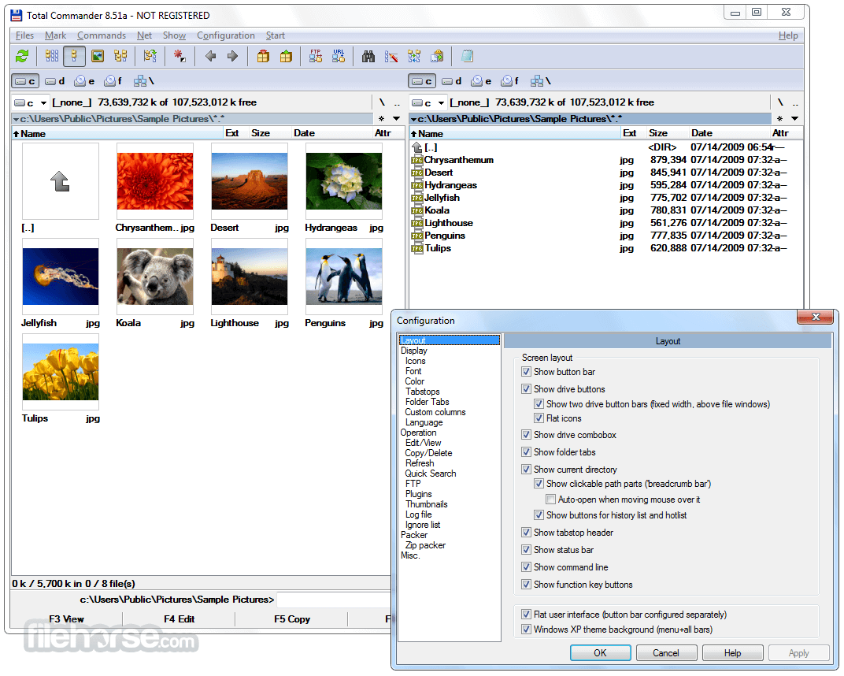
Task: Open the Commands menu
Action: click(102, 35)
